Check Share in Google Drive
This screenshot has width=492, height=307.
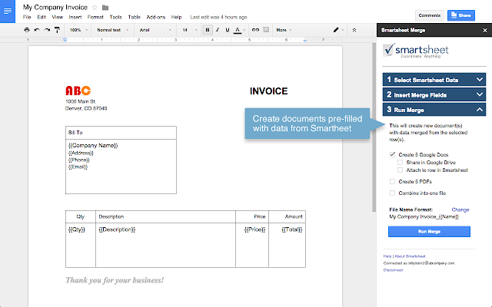coord(400,162)
